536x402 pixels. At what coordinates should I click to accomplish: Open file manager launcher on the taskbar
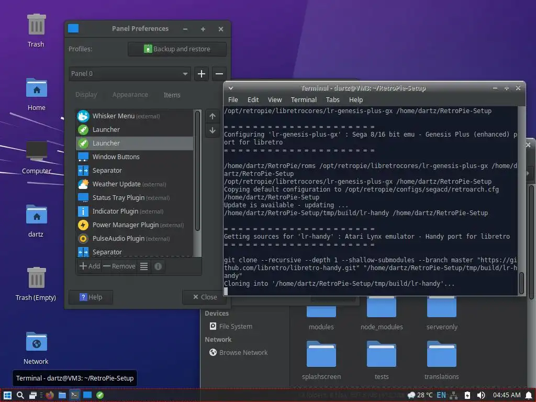coord(62,395)
